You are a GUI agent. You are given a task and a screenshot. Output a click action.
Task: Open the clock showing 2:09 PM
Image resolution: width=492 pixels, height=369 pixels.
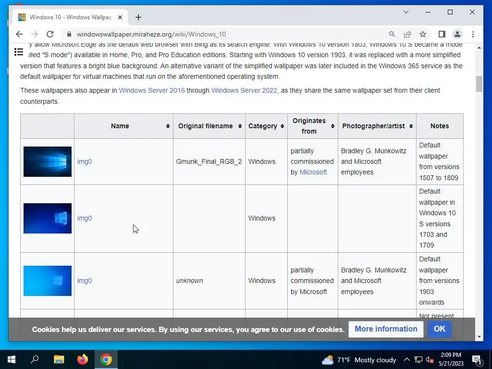click(x=451, y=359)
